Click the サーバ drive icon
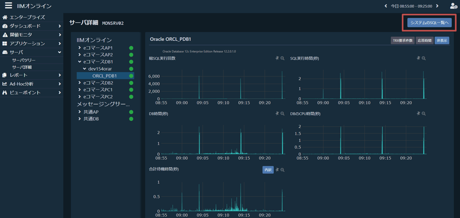Image resolution: width=460 pixels, height=218 pixels. click(5, 52)
